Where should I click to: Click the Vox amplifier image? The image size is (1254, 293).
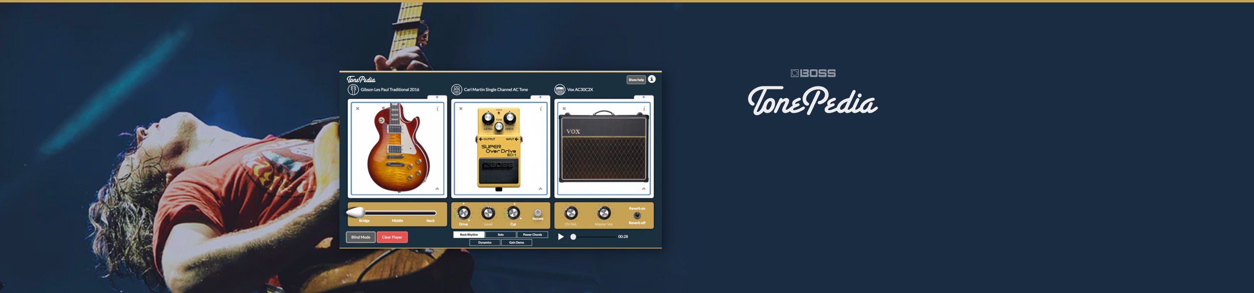604,146
